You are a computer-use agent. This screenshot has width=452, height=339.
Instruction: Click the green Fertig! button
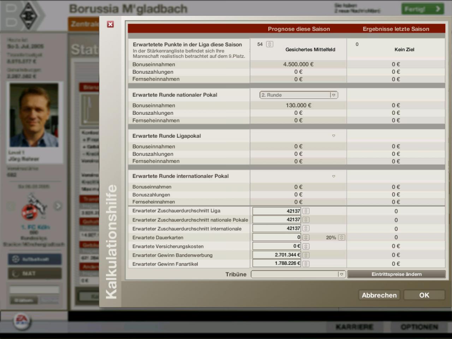tap(422, 9)
